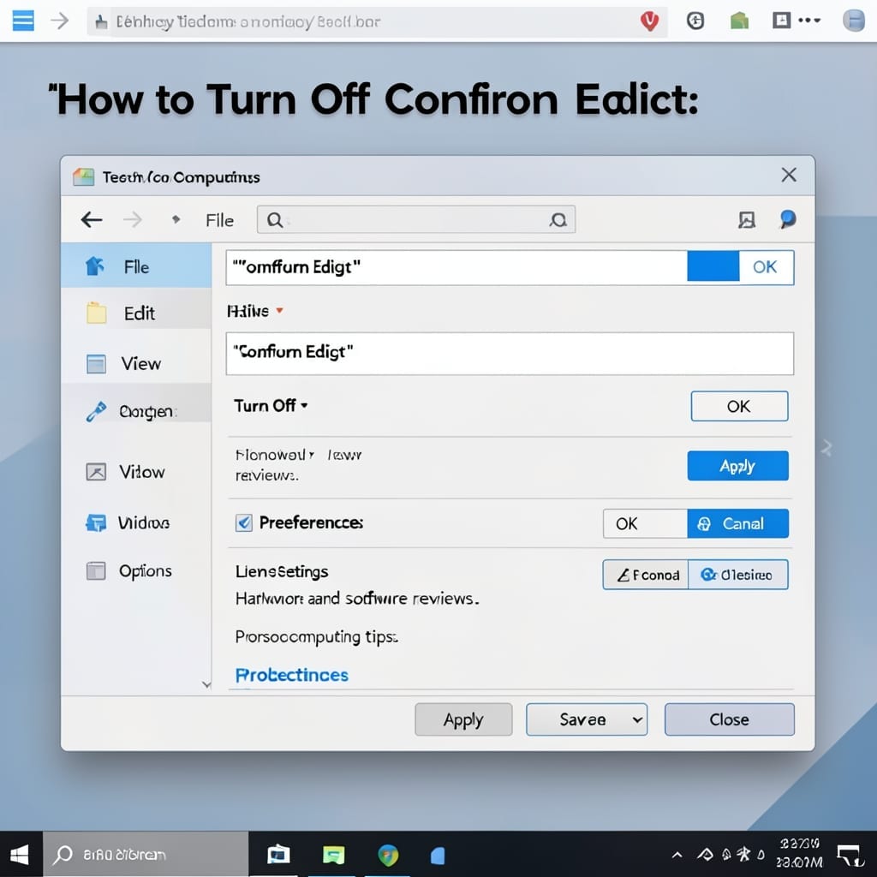Screen dimensions: 877x877
Task: Open the notification center icon
Action: click(850, 856)
